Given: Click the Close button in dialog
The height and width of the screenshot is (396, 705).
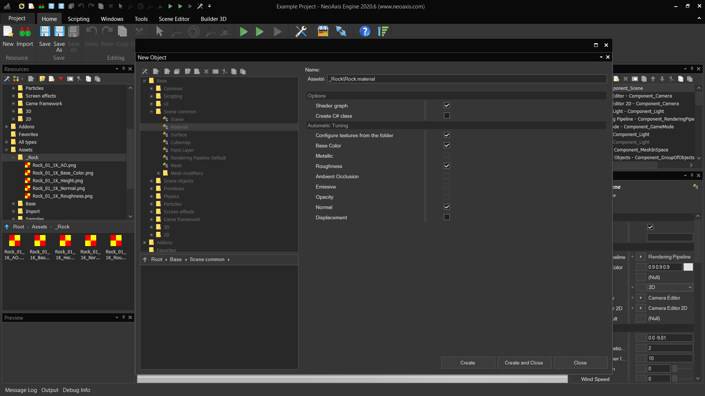Looking at the screenshot, I should click(580, 363).
